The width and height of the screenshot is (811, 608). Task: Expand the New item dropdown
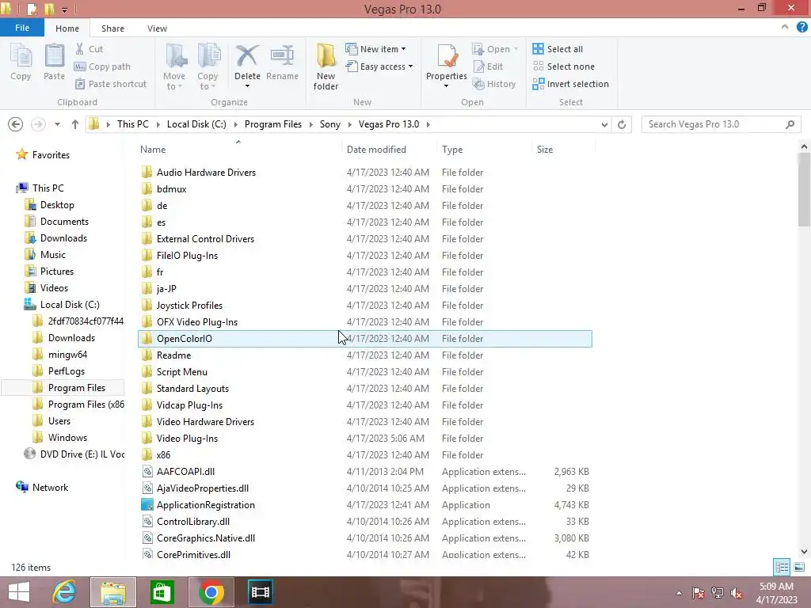tap(403, 49)
